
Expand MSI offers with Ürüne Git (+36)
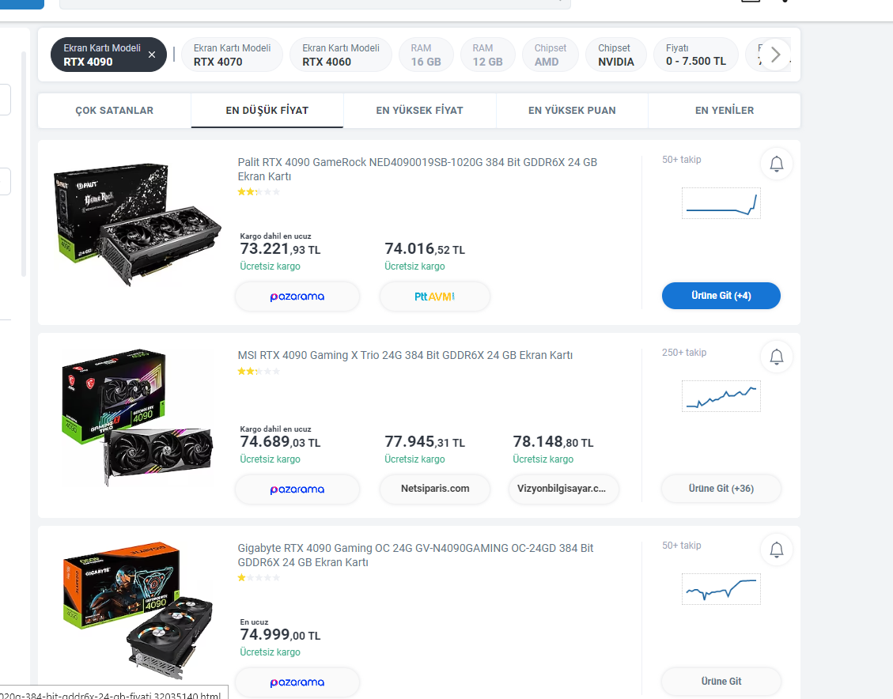coord(721,489)
